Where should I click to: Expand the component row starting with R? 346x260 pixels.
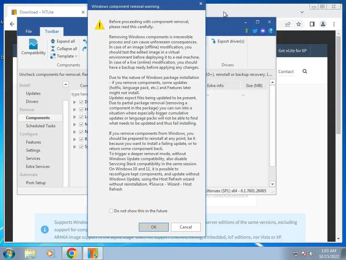coord(75,139)
